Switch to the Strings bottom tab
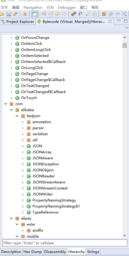Image resolution: width=129 pixels, height=256 pixels. [93, 251]
